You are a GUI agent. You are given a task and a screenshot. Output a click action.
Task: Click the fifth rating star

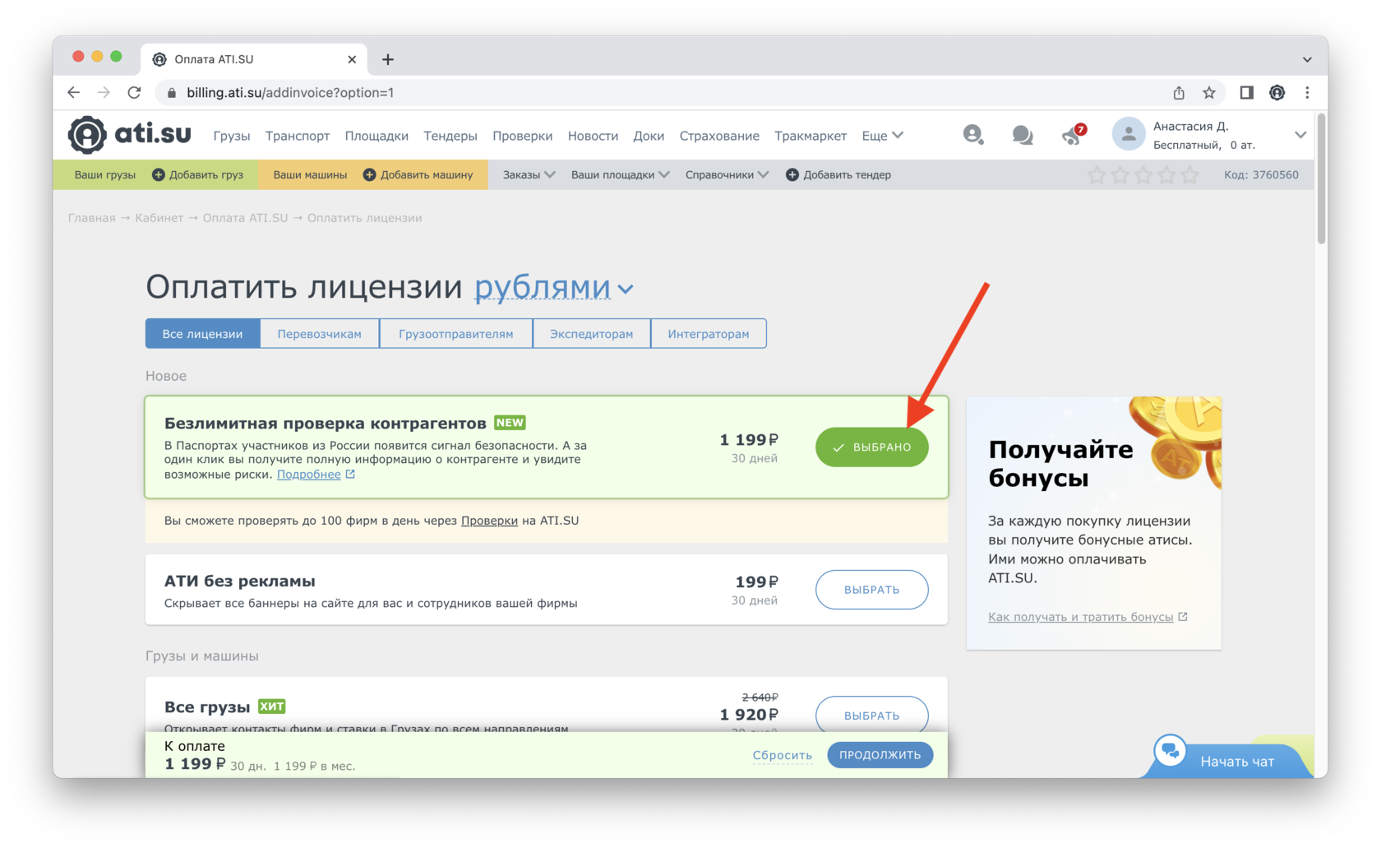1189,175
